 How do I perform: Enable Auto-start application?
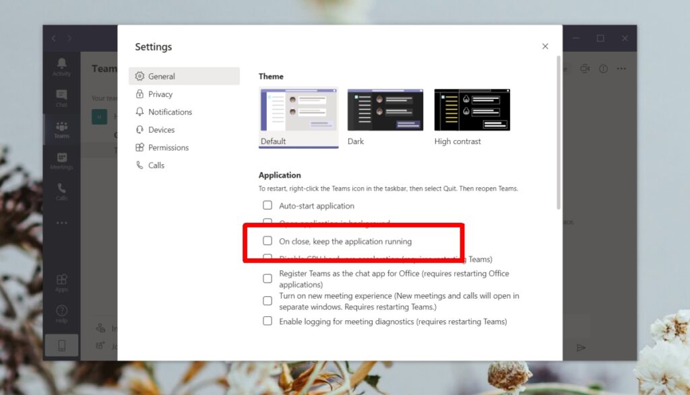[268, 205]
